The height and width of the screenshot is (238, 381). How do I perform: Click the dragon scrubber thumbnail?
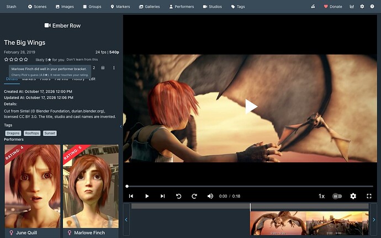point(278,224)
